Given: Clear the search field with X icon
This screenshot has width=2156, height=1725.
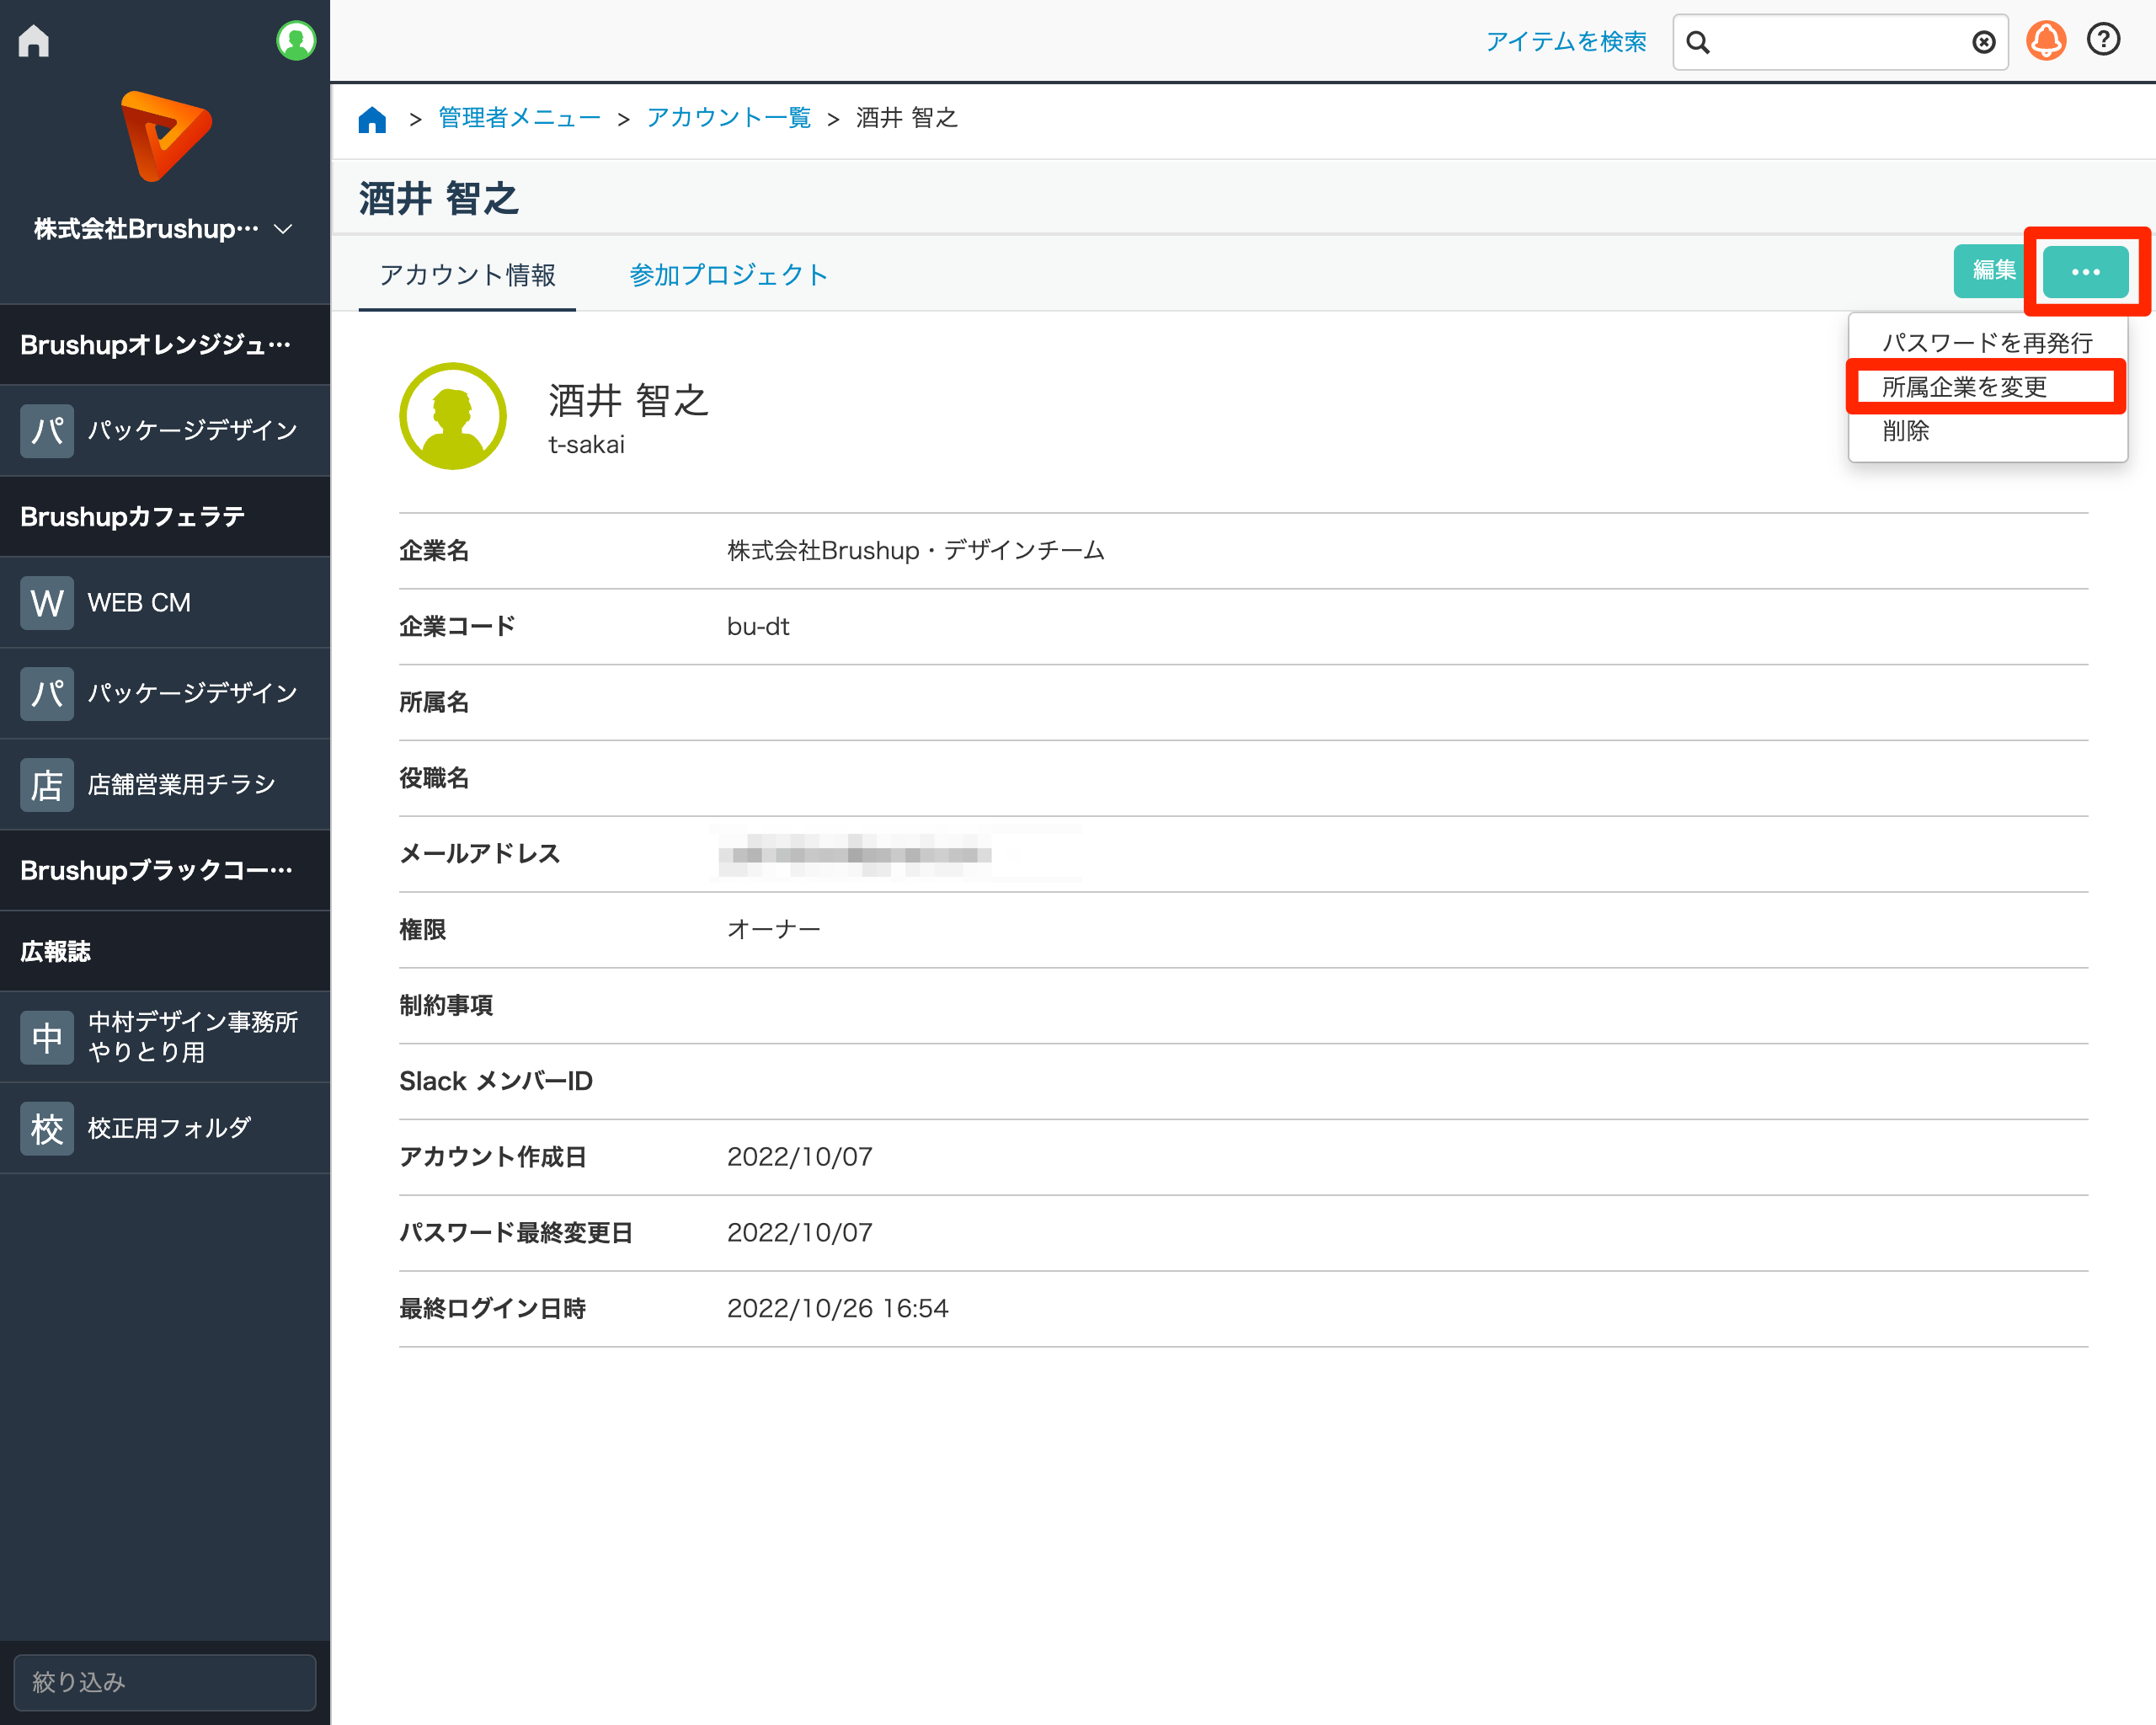Looking at the screenshot, I should [x=1984, y=42].
